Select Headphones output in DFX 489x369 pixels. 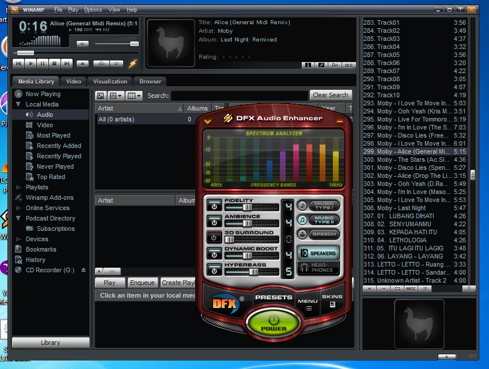(319, 268)
